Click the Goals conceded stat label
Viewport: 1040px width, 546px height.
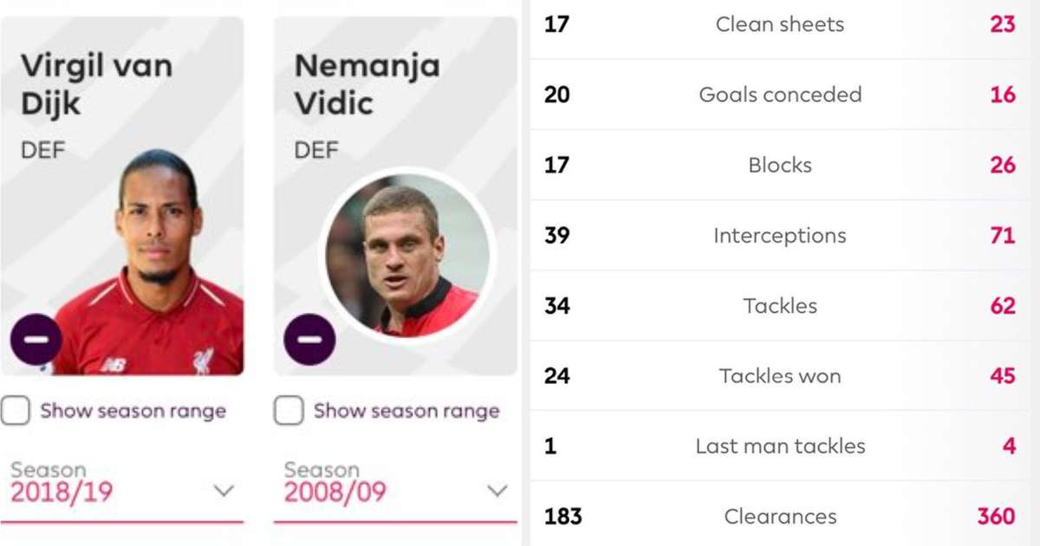click(x=780, y=94)
